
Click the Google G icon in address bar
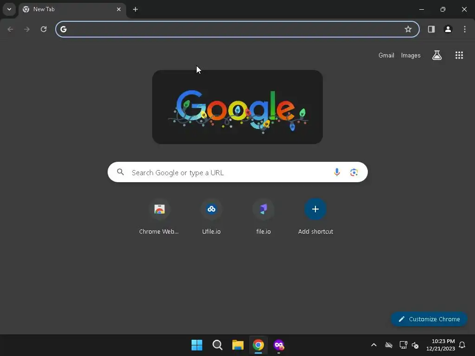(63, 29)
